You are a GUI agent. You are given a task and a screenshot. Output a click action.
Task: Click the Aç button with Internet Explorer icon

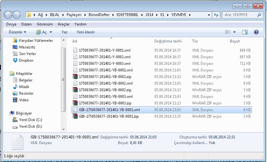coord(41,32)
